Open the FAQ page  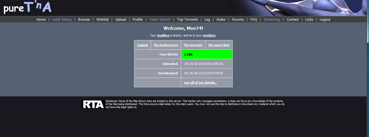(x=254, y=19)
